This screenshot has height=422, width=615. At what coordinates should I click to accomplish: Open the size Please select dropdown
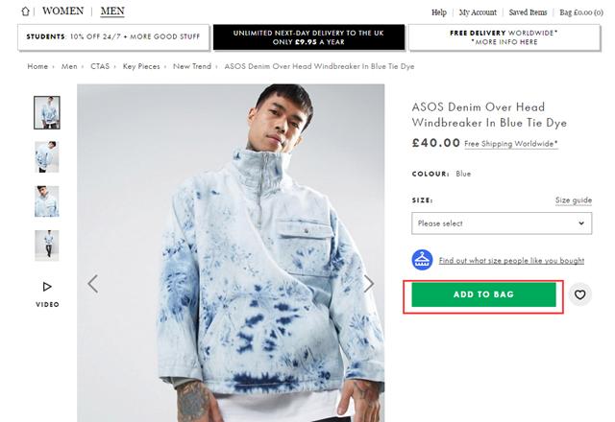502,223
